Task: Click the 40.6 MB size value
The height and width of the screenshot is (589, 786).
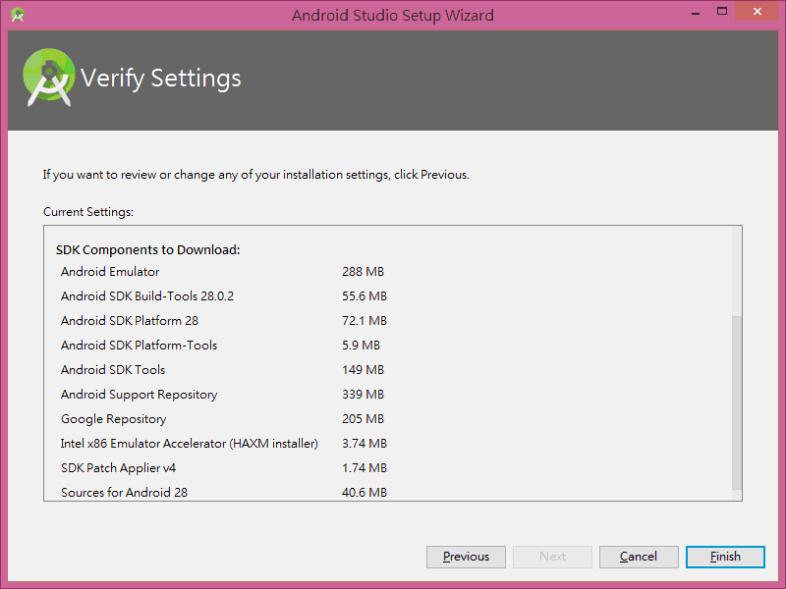Action: 365,493
